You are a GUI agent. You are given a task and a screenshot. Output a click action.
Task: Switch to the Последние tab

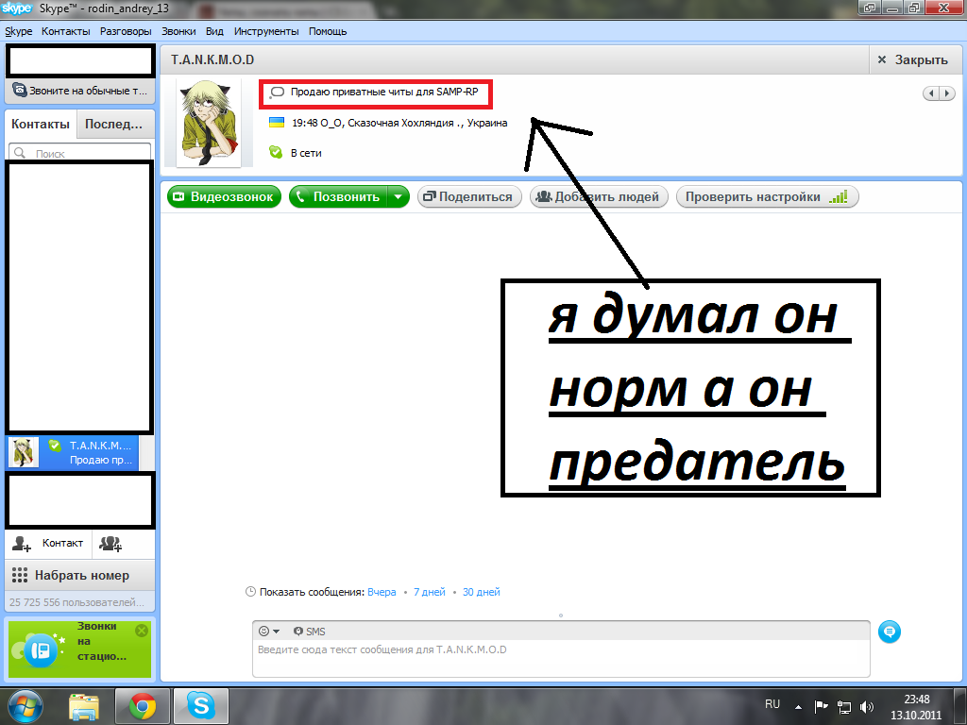coord(113,125)
